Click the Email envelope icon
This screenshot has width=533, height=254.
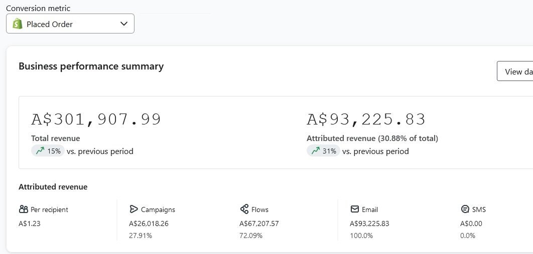coord(354,209)
